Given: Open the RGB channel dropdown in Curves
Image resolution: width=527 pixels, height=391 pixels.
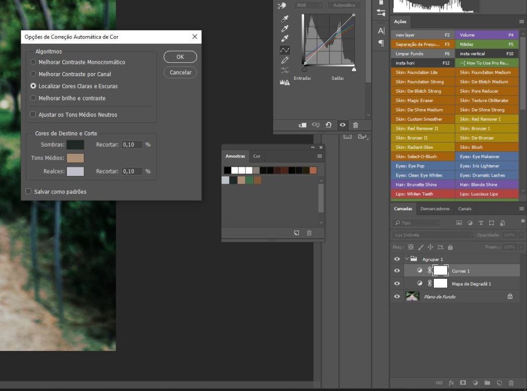Looking at the screenshot, I should click(308, 5).
